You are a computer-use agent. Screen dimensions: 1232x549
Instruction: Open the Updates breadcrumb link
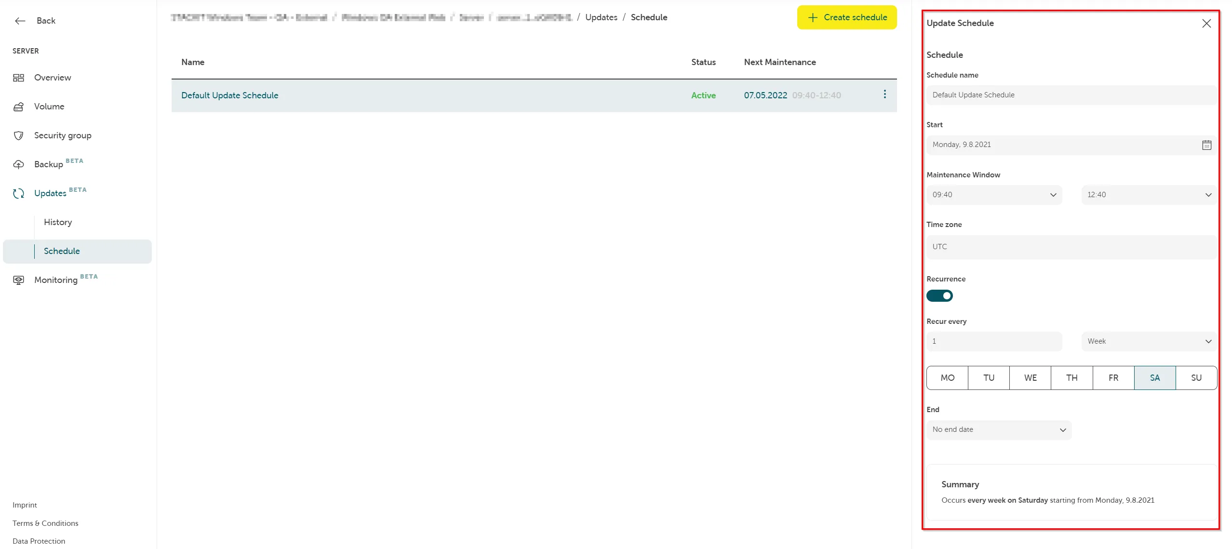601,17
